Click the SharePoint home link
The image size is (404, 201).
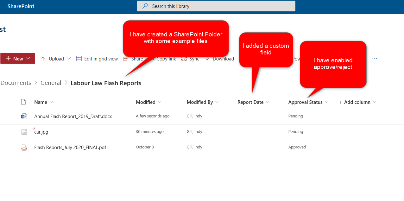point(21,6)
